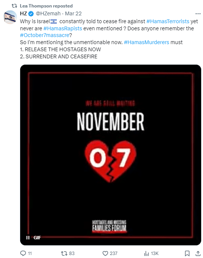Click Lea Thompson reposted label
Screen dimensions: 203x258
pyautogui.click(x=46, y=6)
